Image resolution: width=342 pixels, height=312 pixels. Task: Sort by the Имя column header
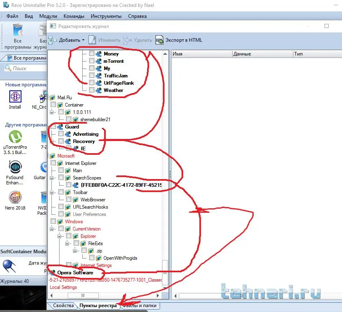(x=202, y=54)
